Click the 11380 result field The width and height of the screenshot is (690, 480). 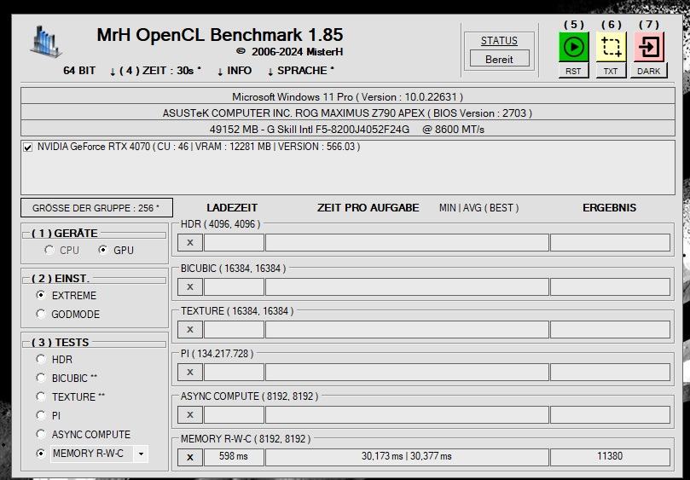click(x=611, y=457)
